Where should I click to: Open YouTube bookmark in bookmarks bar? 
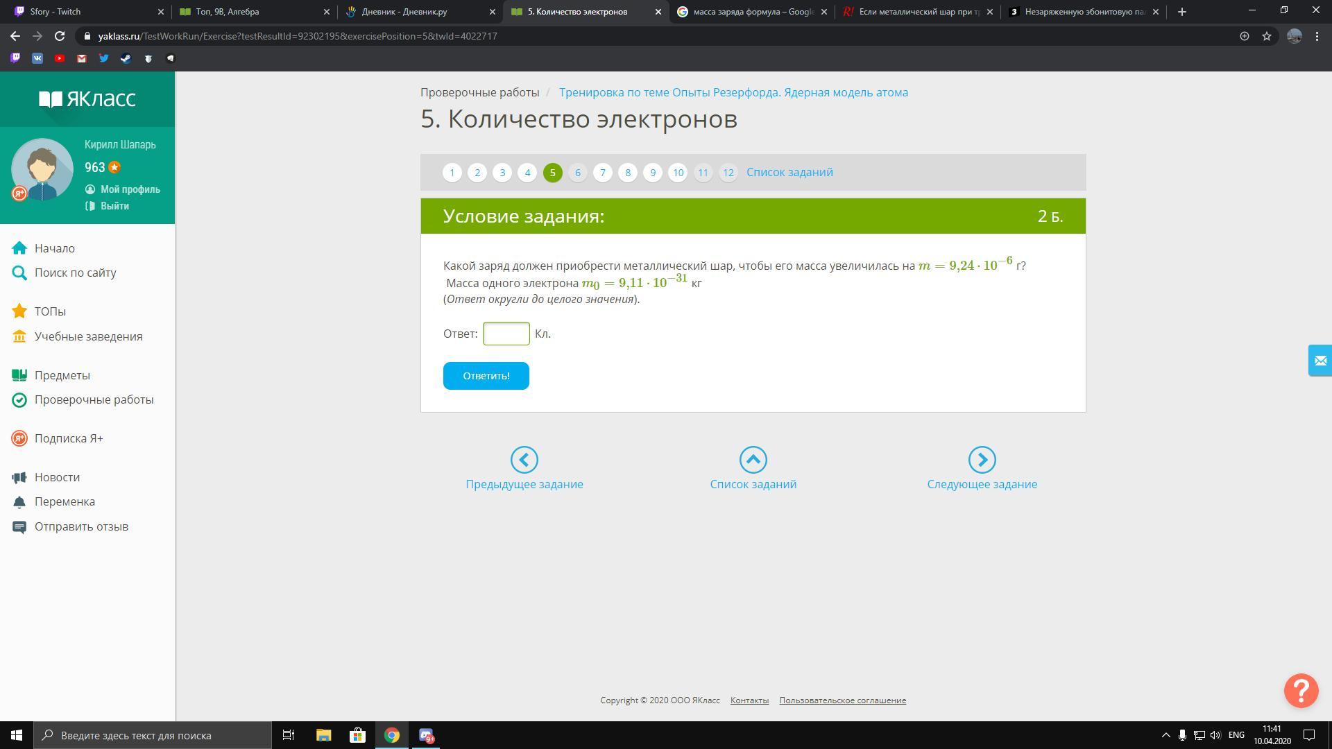click(60, 58)
